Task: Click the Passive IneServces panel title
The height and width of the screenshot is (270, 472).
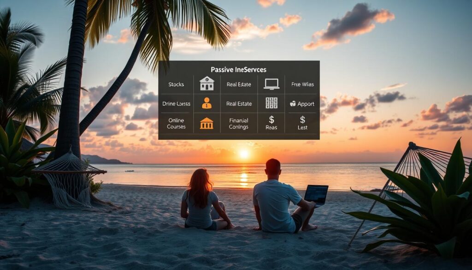Action: click(238, 69)
